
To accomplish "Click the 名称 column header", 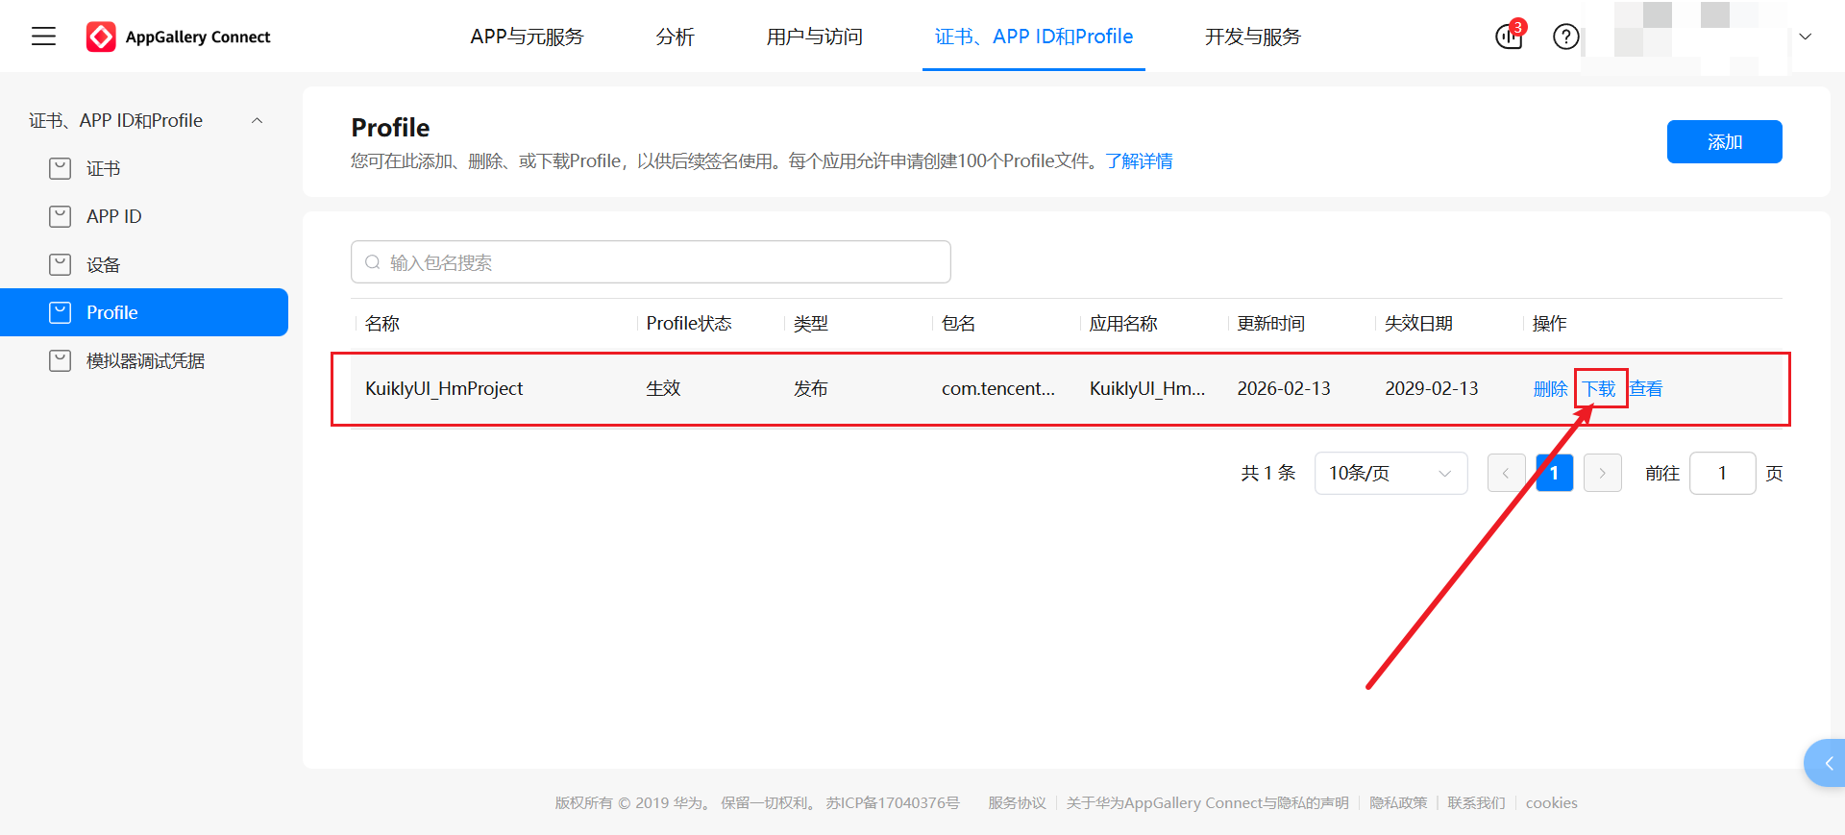I will click(x=382, y=323).
